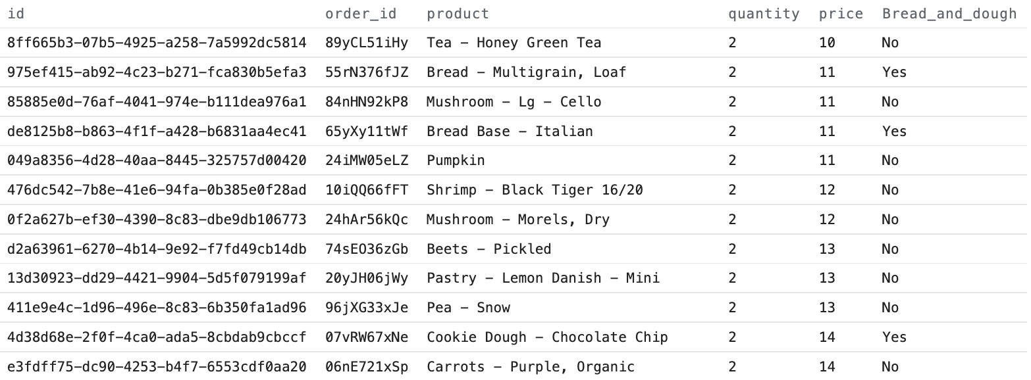Select the product column header
Screen dimensions: 1031x380
(458, 14)
